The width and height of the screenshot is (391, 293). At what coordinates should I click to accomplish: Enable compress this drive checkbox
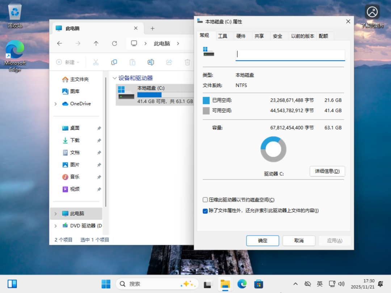pos(205,200)
